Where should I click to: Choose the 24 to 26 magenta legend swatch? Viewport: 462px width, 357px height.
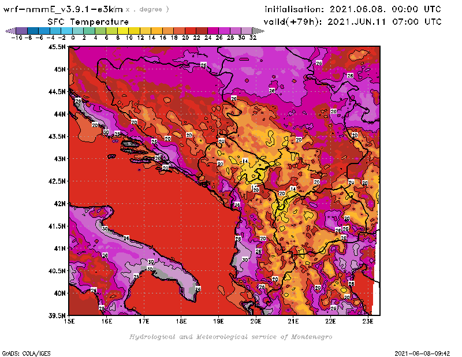(213, 31)
